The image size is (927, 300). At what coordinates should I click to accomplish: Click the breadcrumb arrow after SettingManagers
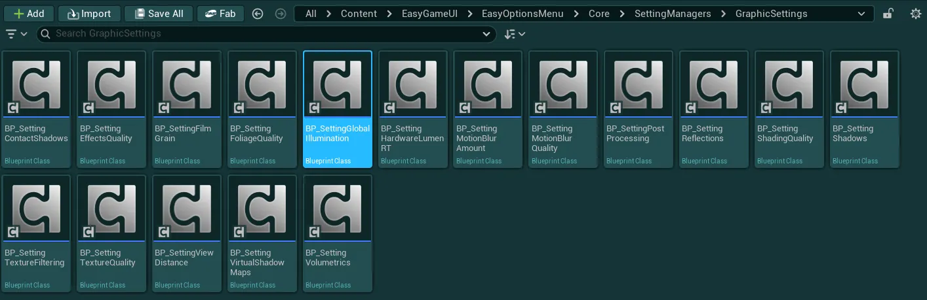(x=723, y=14)
